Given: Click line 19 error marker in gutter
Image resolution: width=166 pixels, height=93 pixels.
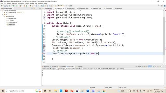Looking at the screenshot, I should click(43, 53).
